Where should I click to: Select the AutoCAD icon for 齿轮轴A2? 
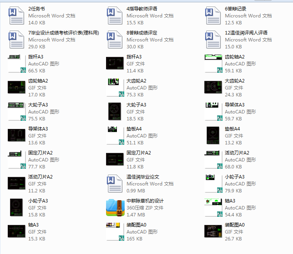click(213, 63)
